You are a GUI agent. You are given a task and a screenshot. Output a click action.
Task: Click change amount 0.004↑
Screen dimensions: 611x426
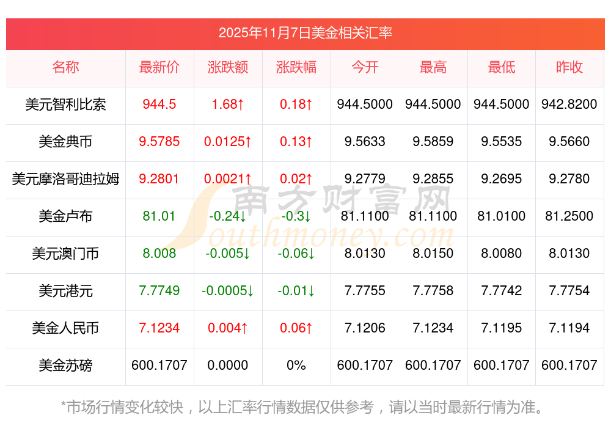pos(227,328)
